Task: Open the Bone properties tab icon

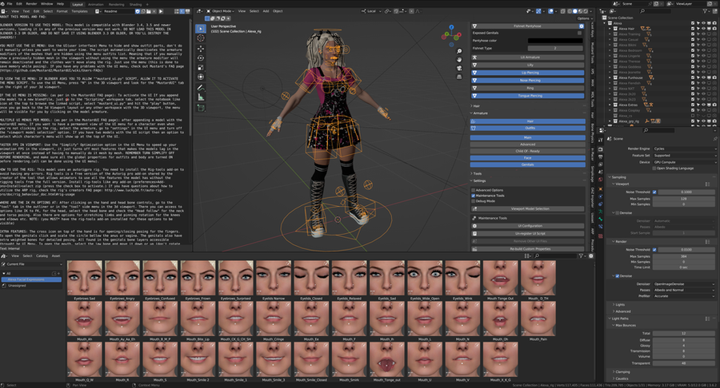Action: click(x=600, y=219)
